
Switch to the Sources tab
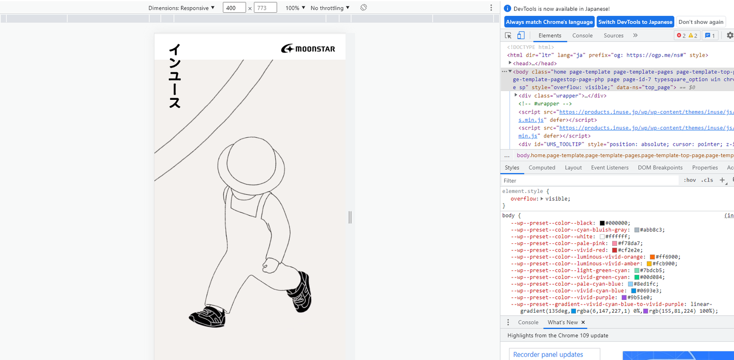(613, 36)
